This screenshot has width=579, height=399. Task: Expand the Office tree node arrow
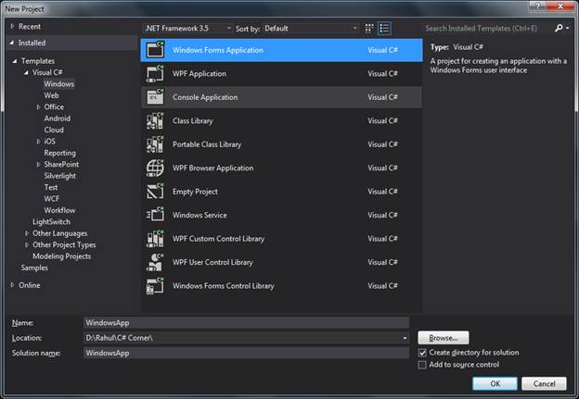click(38, 106)
